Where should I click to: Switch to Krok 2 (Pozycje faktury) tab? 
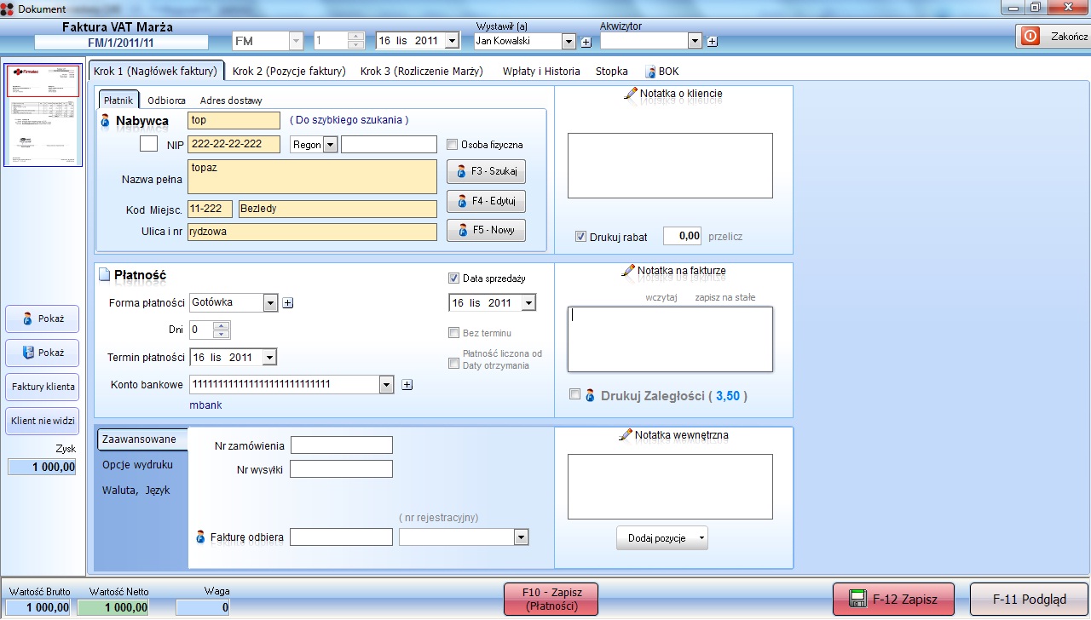coord(289,72)
